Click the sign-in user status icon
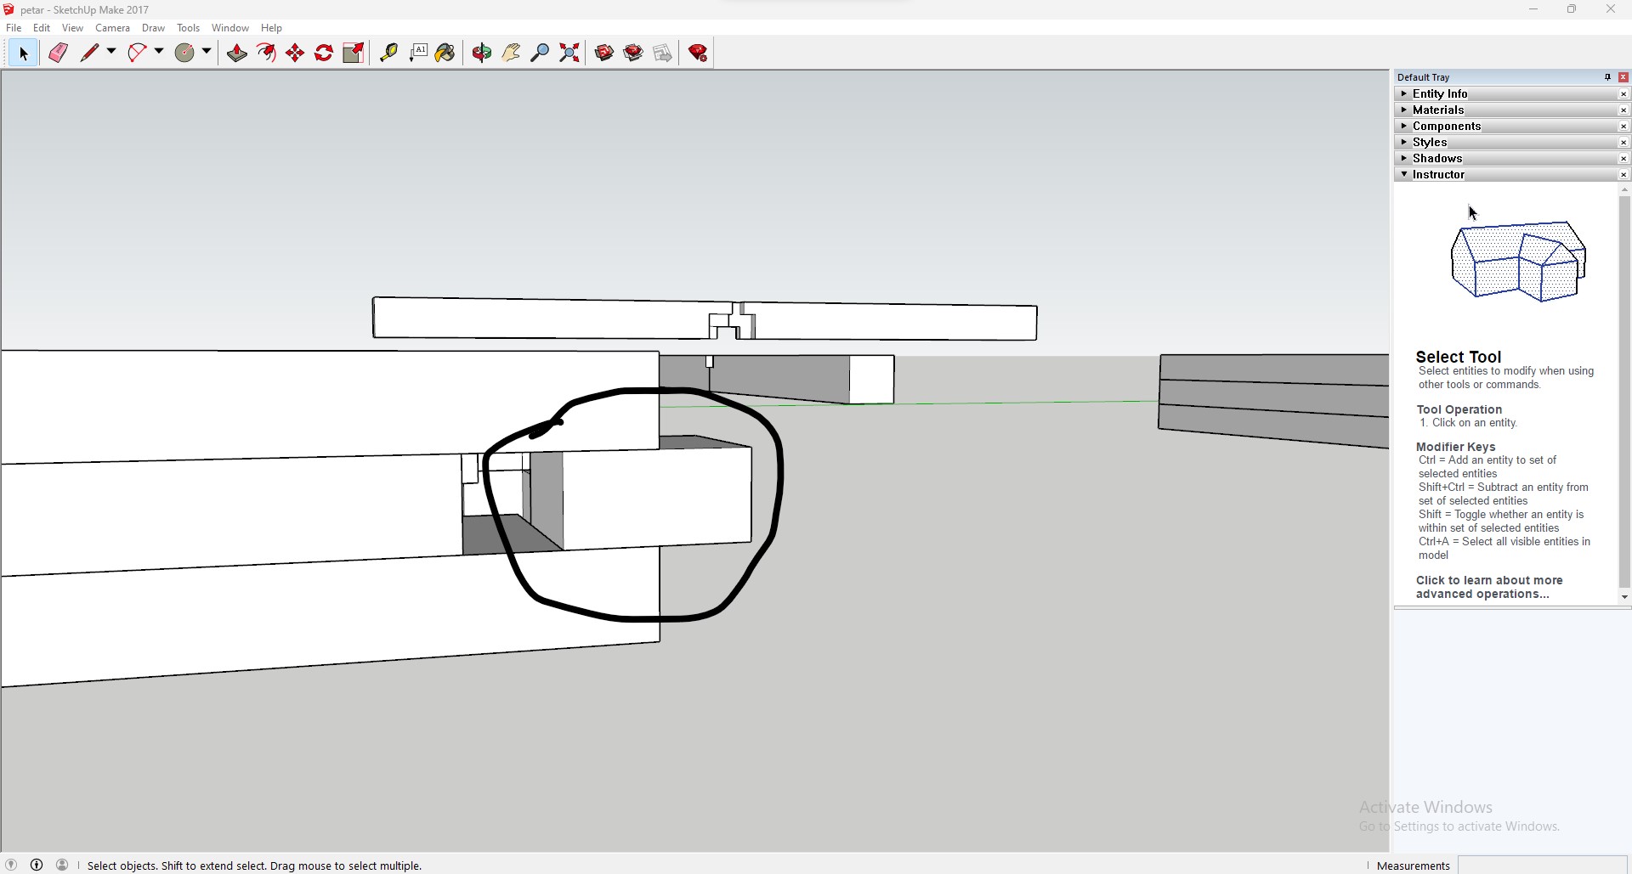Screen dimensions: 1632x874 click(x=62, y=865)
